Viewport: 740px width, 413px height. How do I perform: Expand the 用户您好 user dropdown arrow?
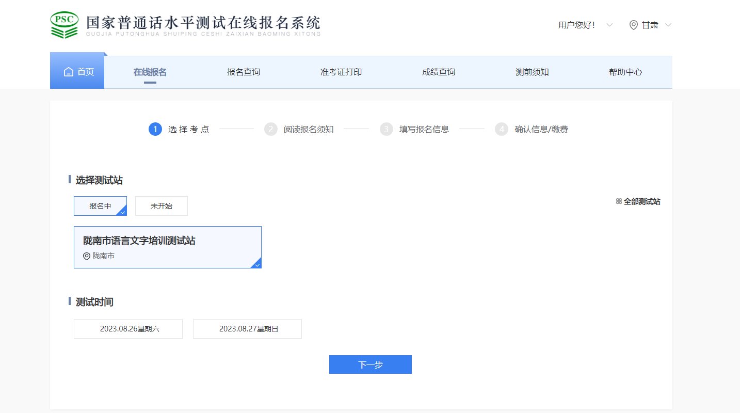609,25
